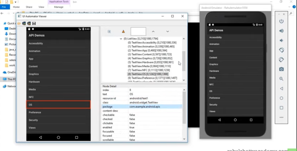
Task: Save the screenshot with the floppy disk icon
Action: pyautogui.click(x=34, y=23)
